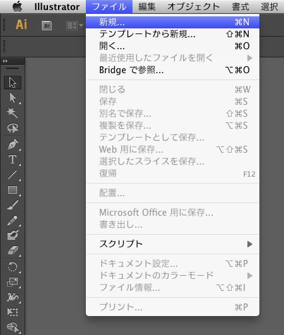This screenshot has width=284, height=335.
Task: Open the 編集 menu
Action: click(147, 7)
